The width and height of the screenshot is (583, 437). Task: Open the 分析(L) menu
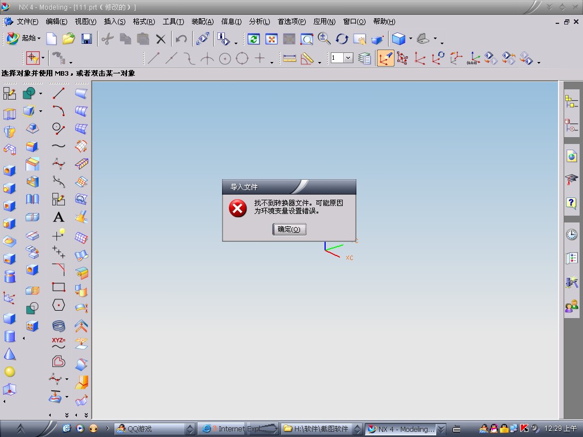point(260,22)
